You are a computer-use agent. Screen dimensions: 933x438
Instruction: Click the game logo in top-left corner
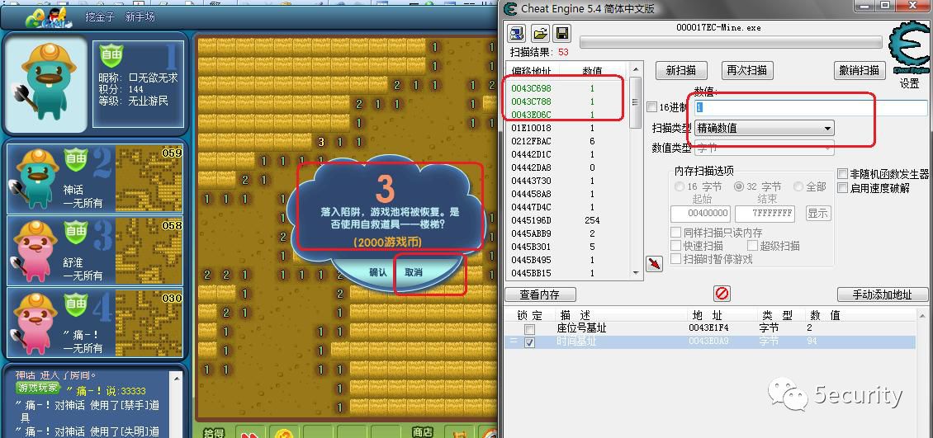[x=49, y=18]
